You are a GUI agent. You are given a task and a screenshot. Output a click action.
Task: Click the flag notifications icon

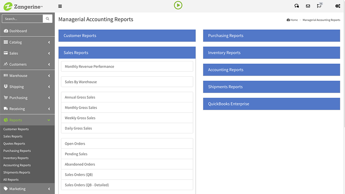[319, 6]
